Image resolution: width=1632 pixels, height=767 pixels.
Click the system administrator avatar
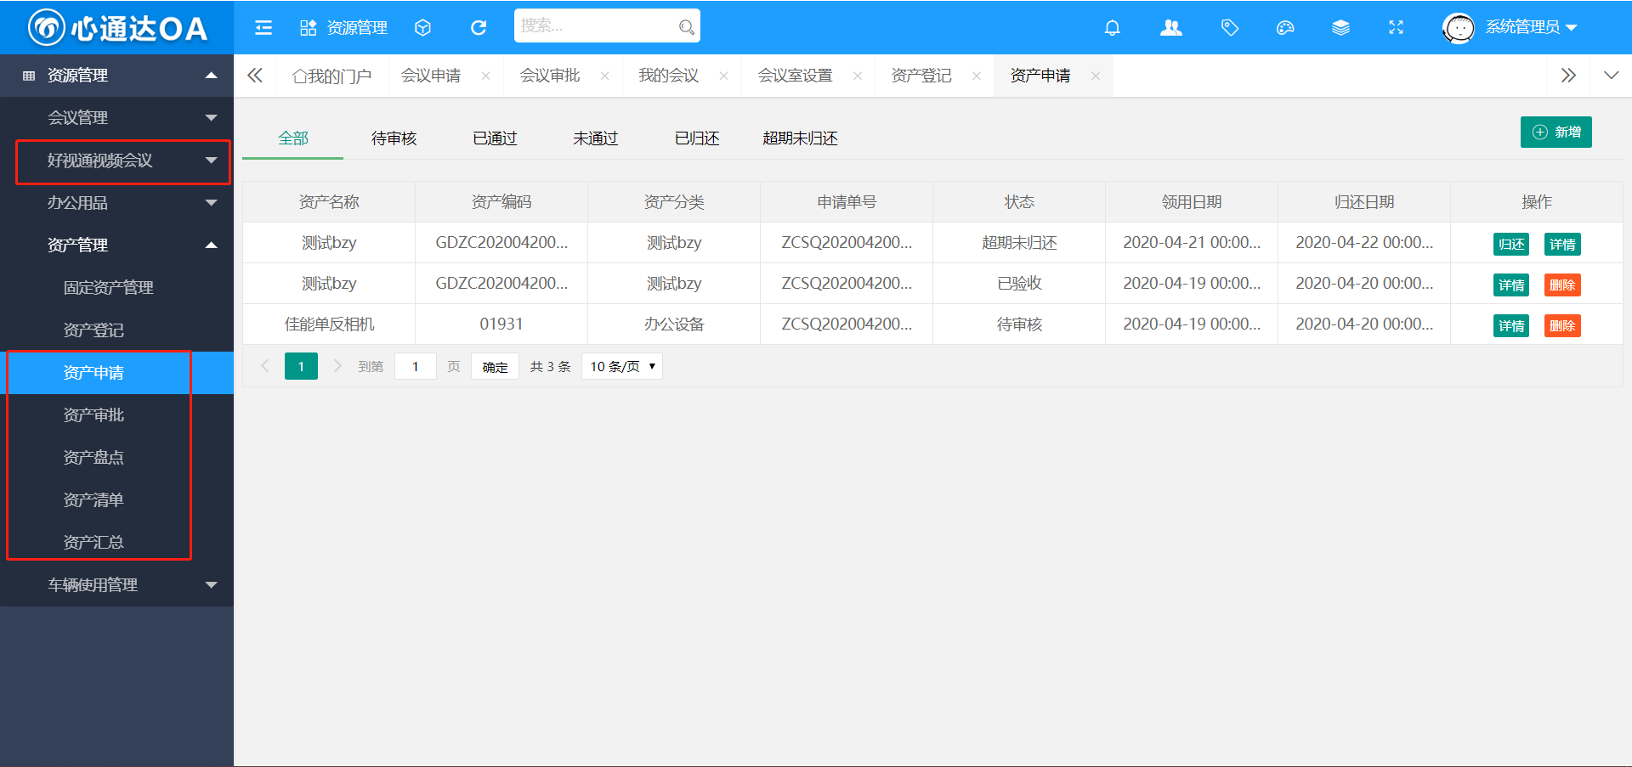1459,28
